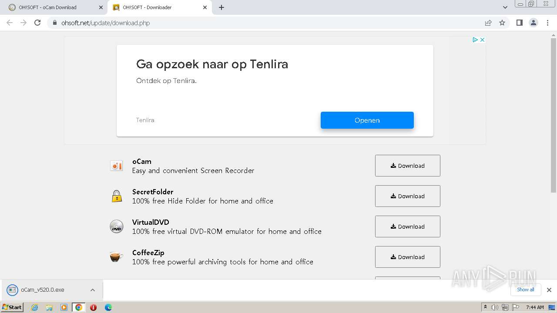Open downloaded oCam_v520.0.exe file

tap(42, 290)
